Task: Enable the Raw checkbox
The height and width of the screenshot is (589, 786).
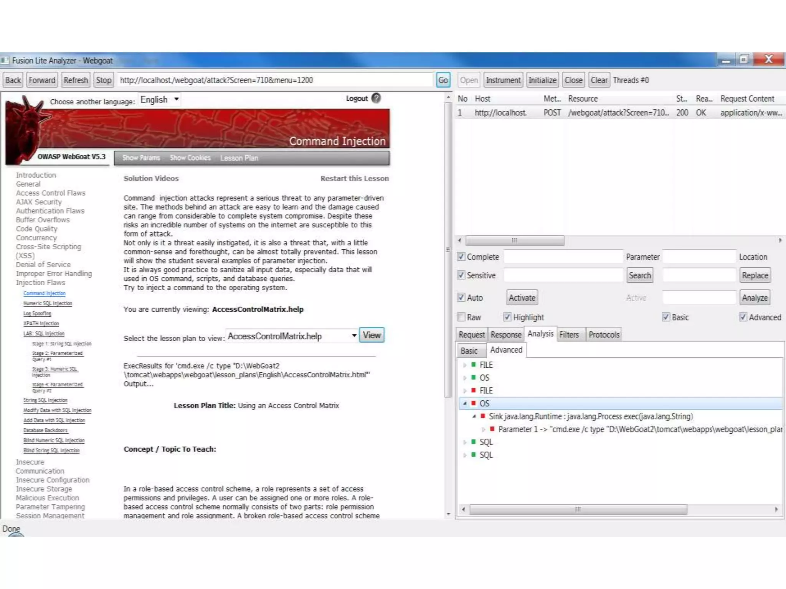Action: click(x=461, y=317)
